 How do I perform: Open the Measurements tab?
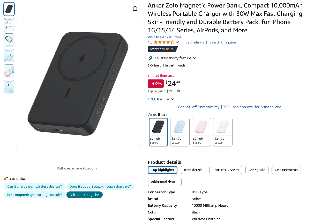286,170
